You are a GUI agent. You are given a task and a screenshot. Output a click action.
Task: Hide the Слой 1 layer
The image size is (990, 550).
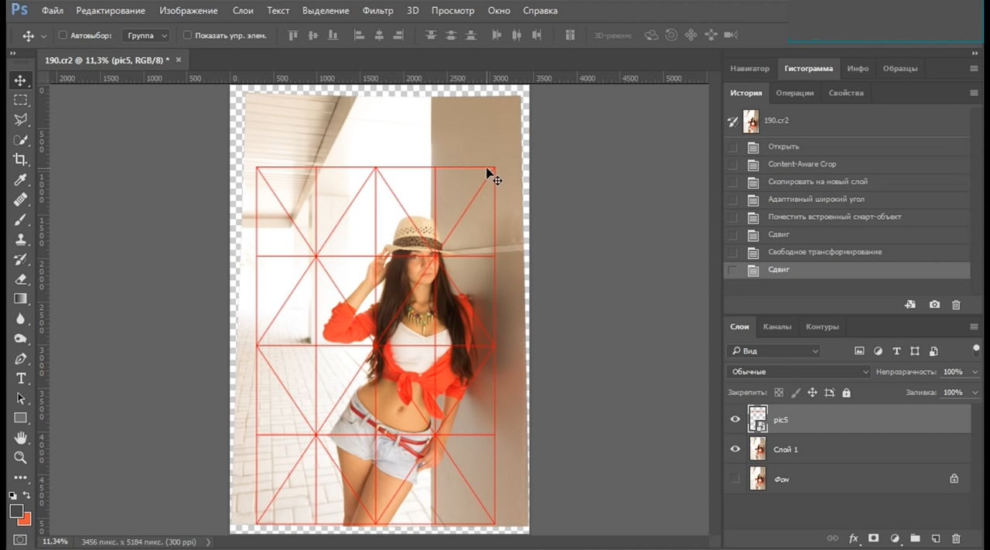(735, 449)
